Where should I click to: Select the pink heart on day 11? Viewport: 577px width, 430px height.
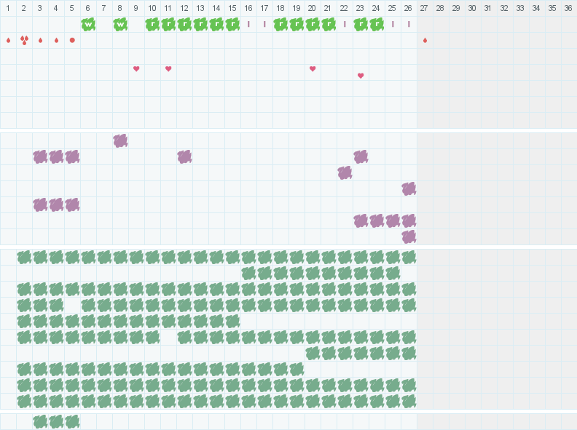pyautogui.click(x=168, y=69)
